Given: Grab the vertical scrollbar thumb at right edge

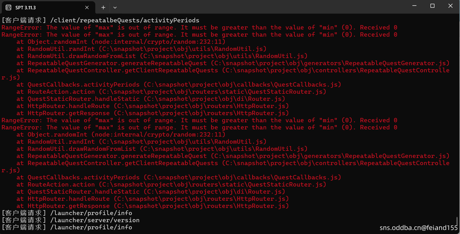Looking at the screenshot, I should coord(457,221).
